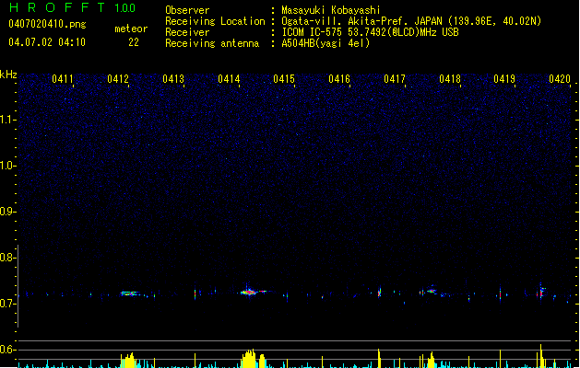Screen dimensions: 580x368
Task: Click the 0.7 kHz axis label
Action: click(x=6, y=304)
